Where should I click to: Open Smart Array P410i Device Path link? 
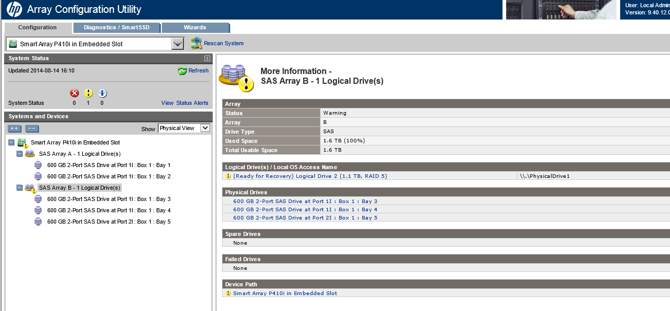coord(285,293)
